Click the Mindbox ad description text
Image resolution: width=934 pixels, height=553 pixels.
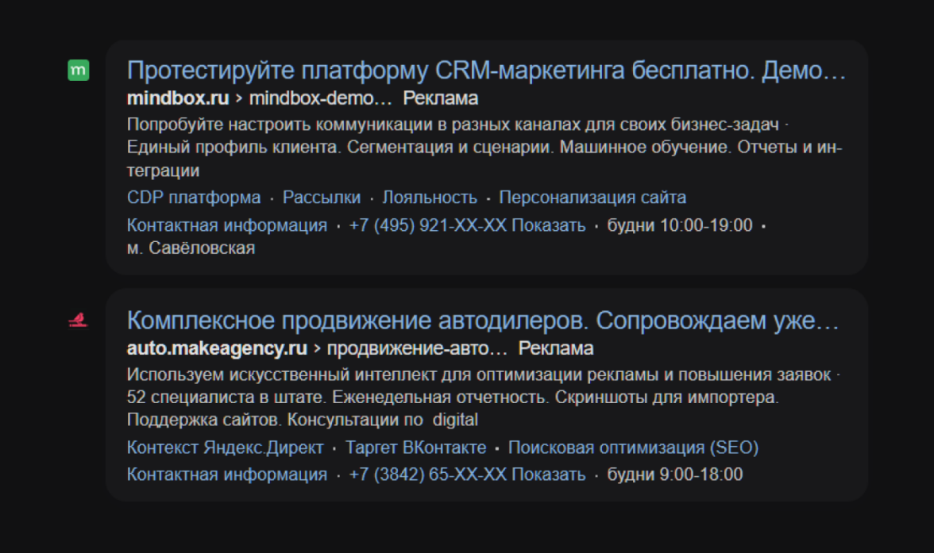click(484, 147)
